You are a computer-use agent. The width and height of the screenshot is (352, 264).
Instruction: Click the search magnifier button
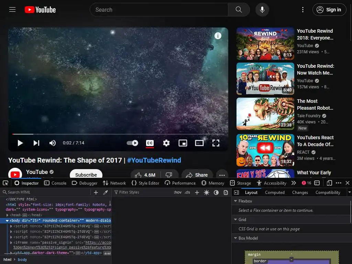[239, 10]
